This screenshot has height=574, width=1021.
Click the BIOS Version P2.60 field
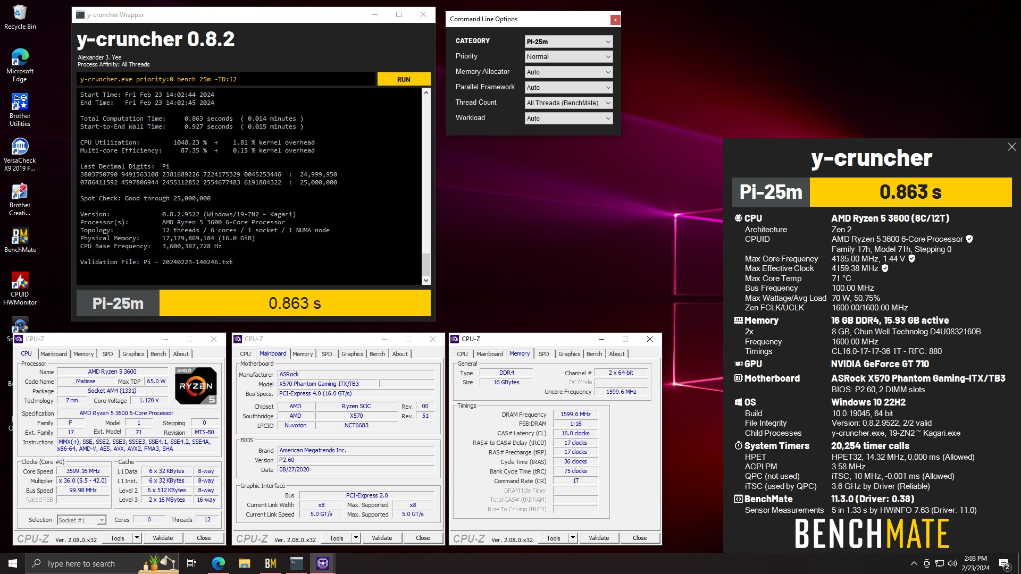(356, 460)
